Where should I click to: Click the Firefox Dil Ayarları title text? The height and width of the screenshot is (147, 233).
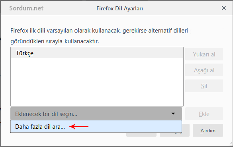coord(119,8)
